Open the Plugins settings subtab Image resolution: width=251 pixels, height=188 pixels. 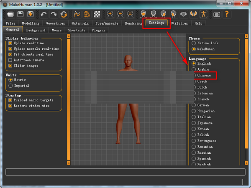tap(99, 30)
